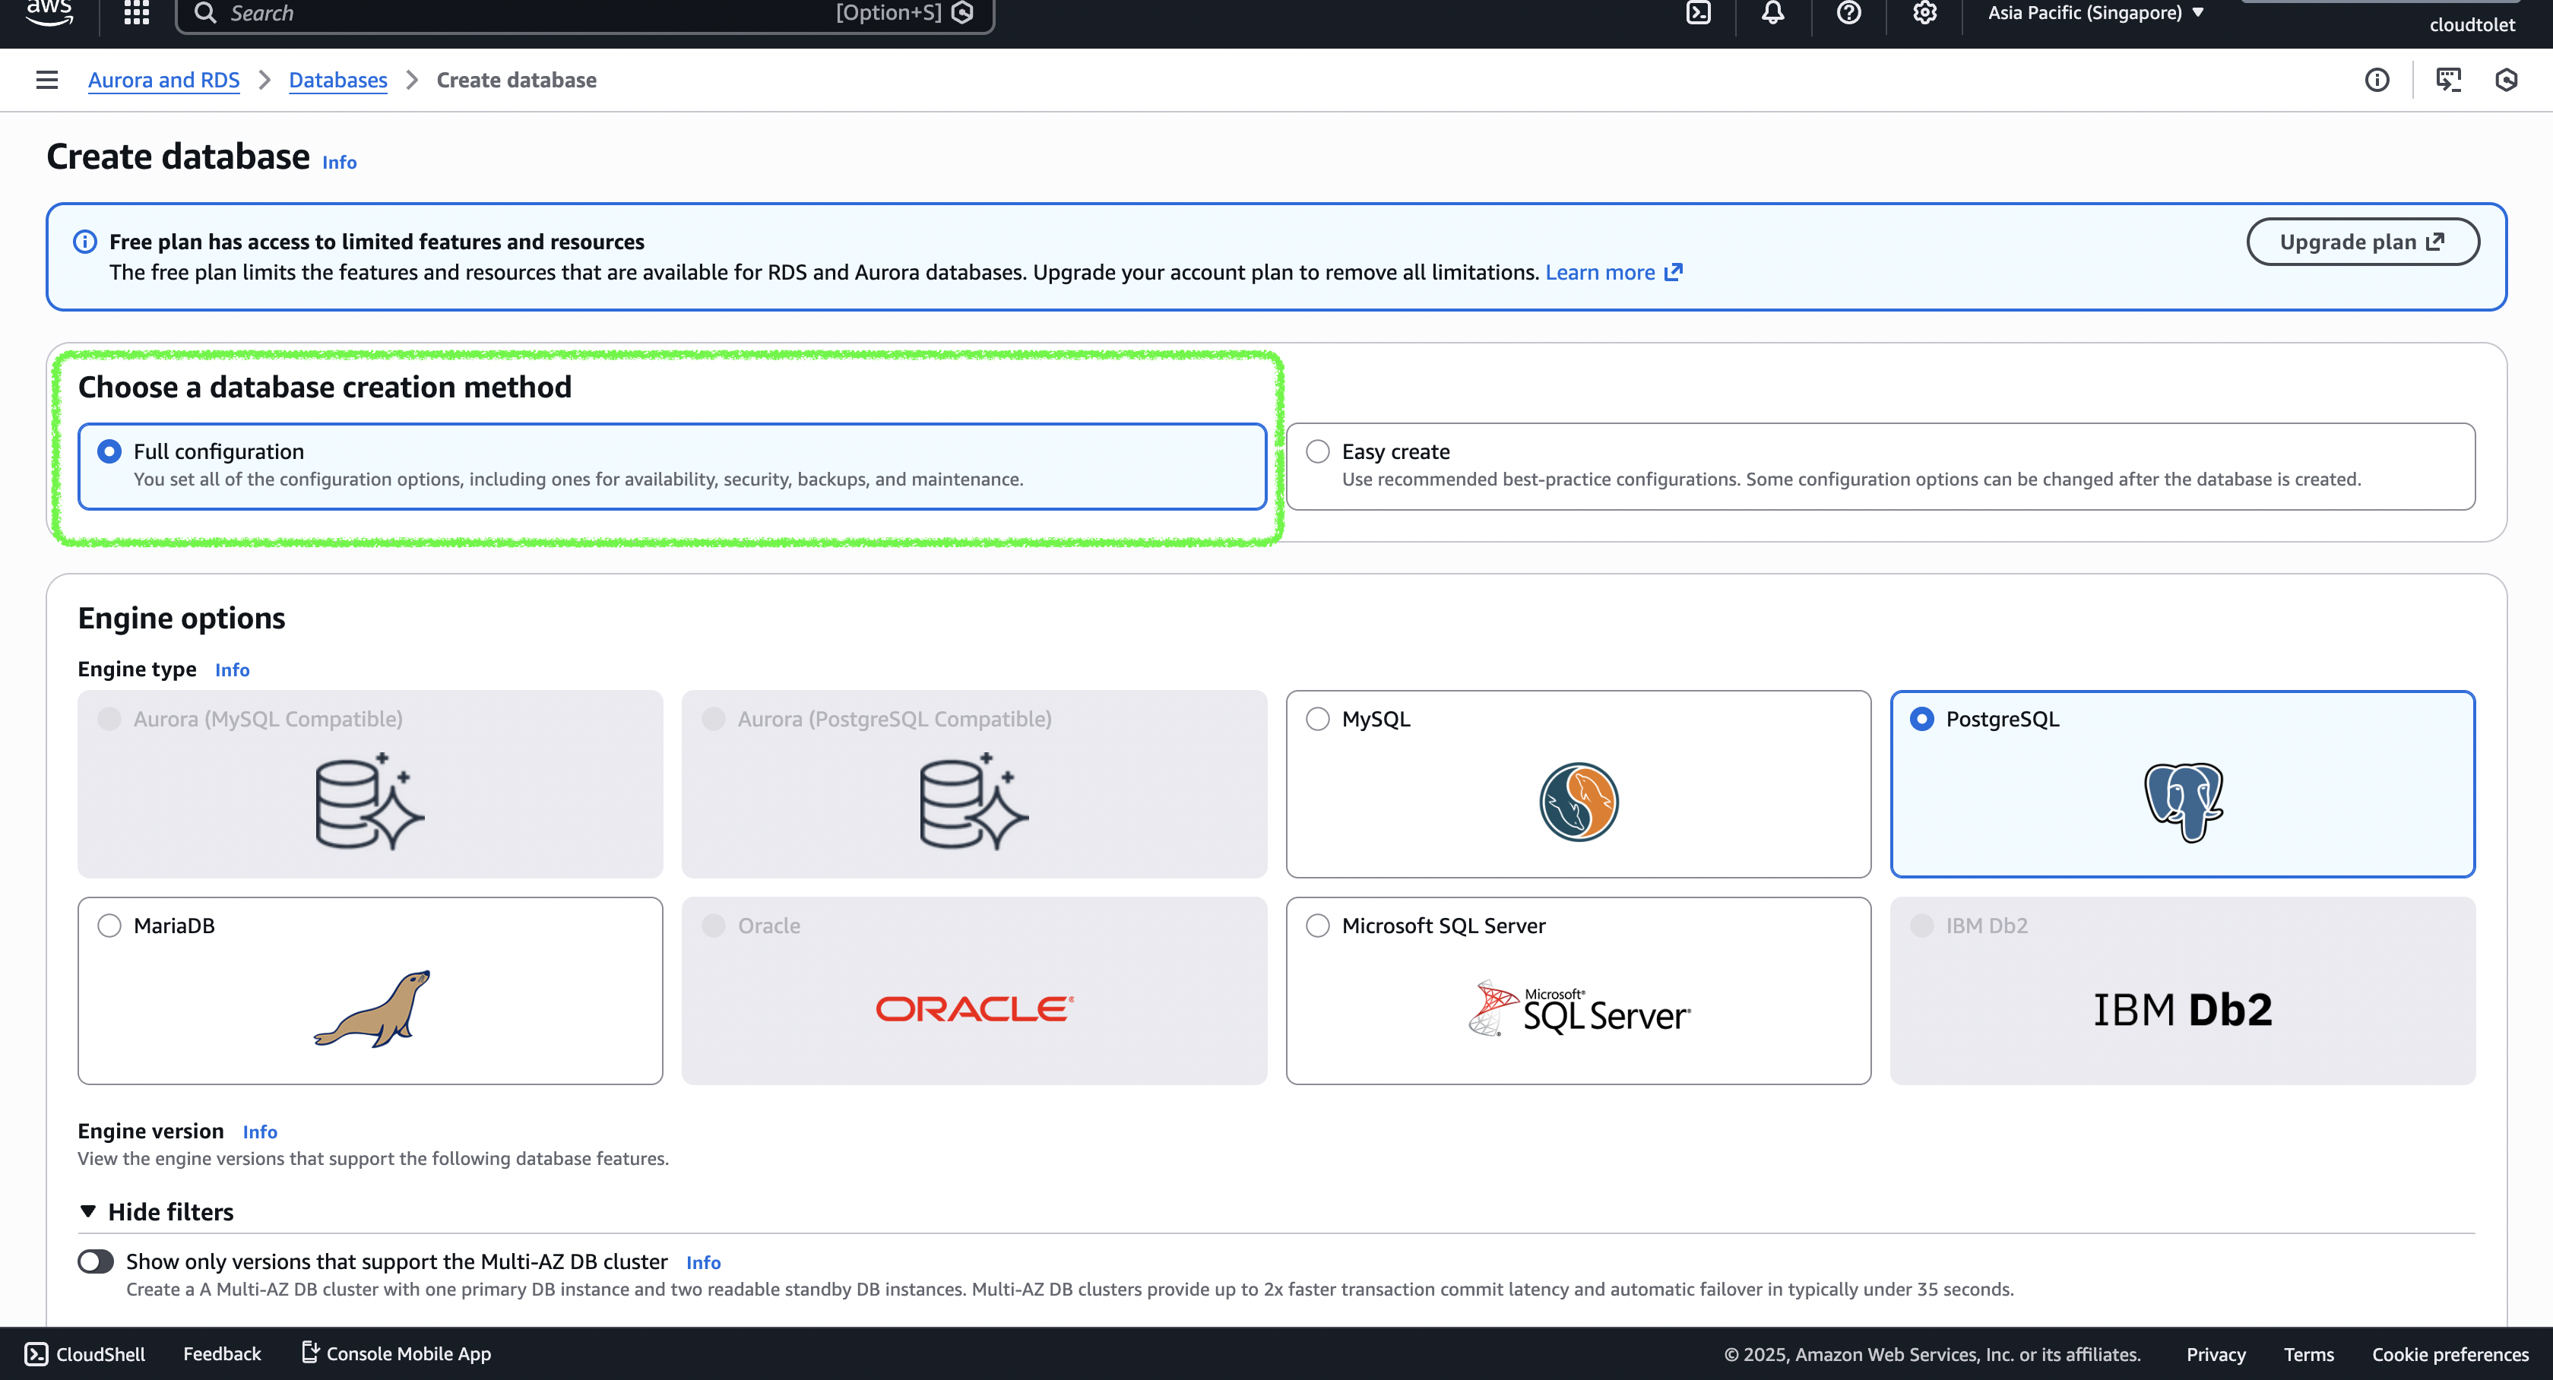The height and width of the screenshot is (1380, 2553).
Task: Open the help question mark menu
Action: [1848, 13]
